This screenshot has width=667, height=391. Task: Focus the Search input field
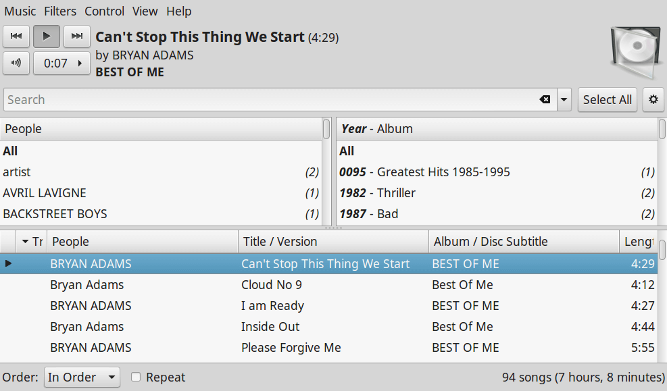pos(270,100)
